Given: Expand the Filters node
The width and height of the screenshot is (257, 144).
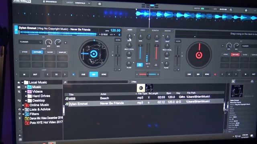Looking at the screenshot, I should tap(23, 114).
